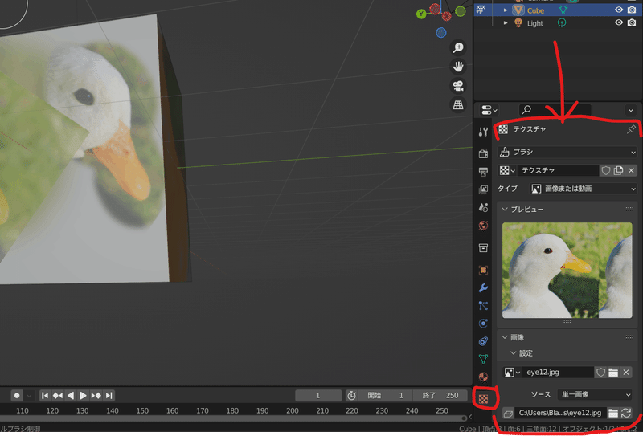Open the Object properties tab
This screenshot has width=643, height=436.
tap(483, 270)
